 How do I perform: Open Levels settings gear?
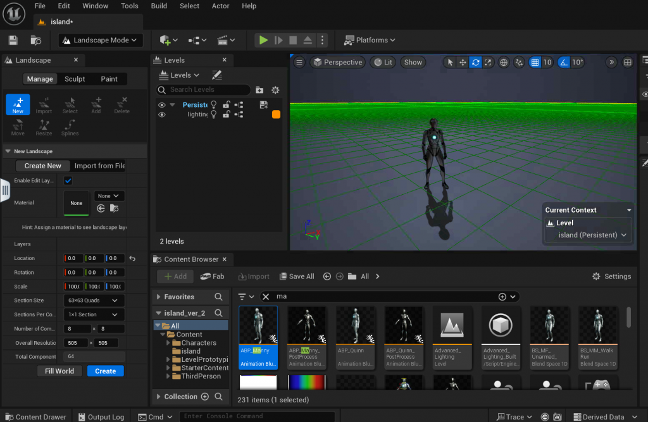coord(275,90)
